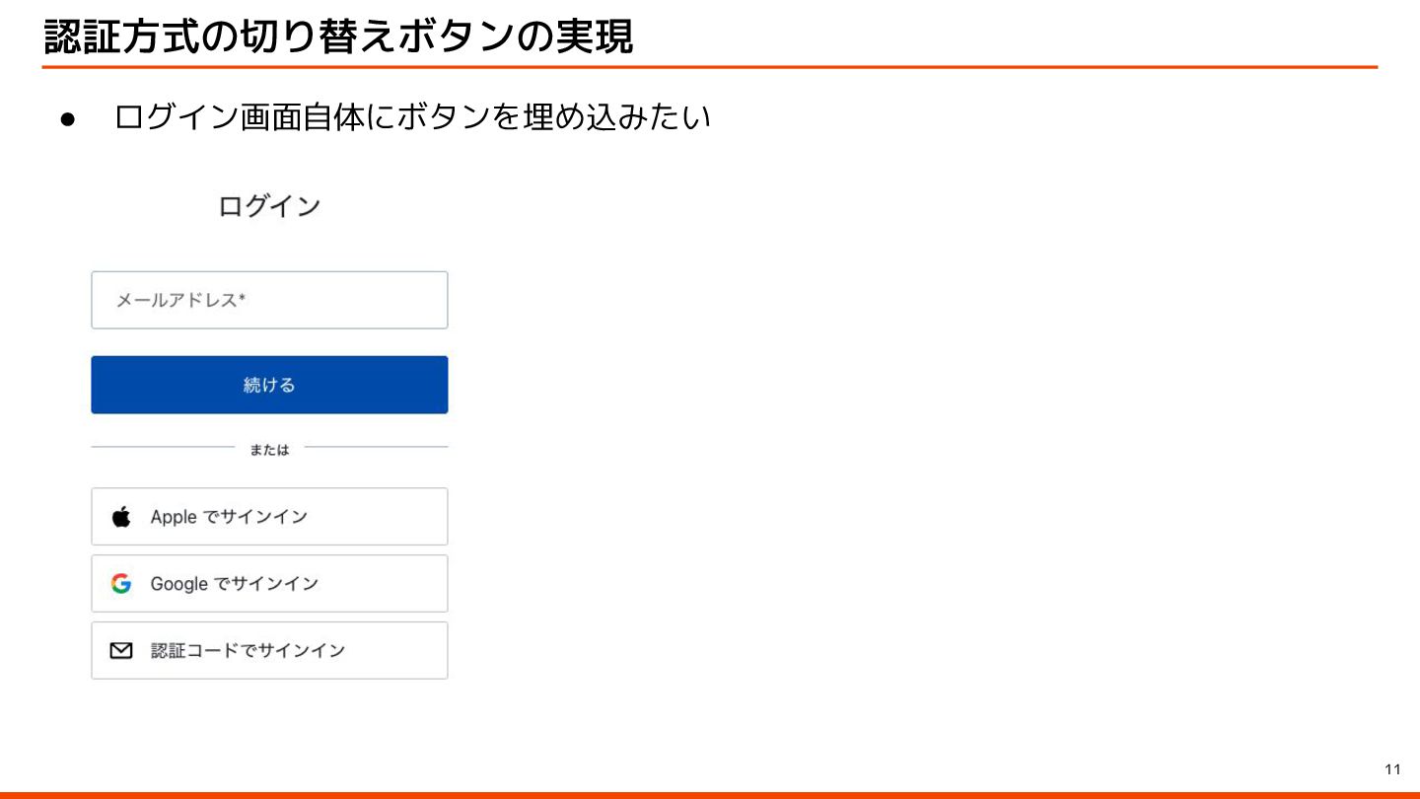Click the orange footer bar

[x=710, y=794]
